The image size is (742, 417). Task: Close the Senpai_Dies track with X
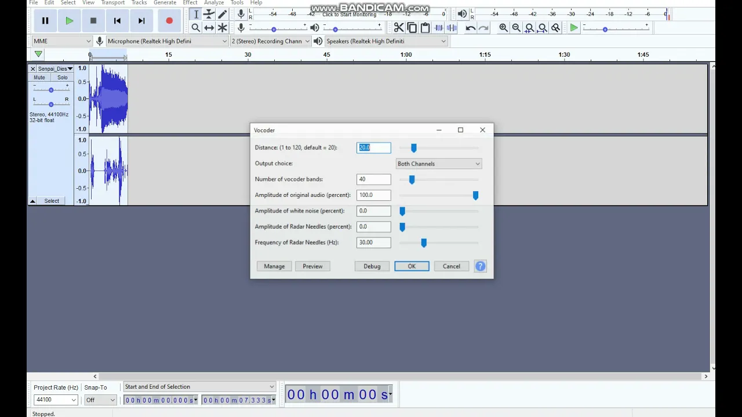coord(32,68)
